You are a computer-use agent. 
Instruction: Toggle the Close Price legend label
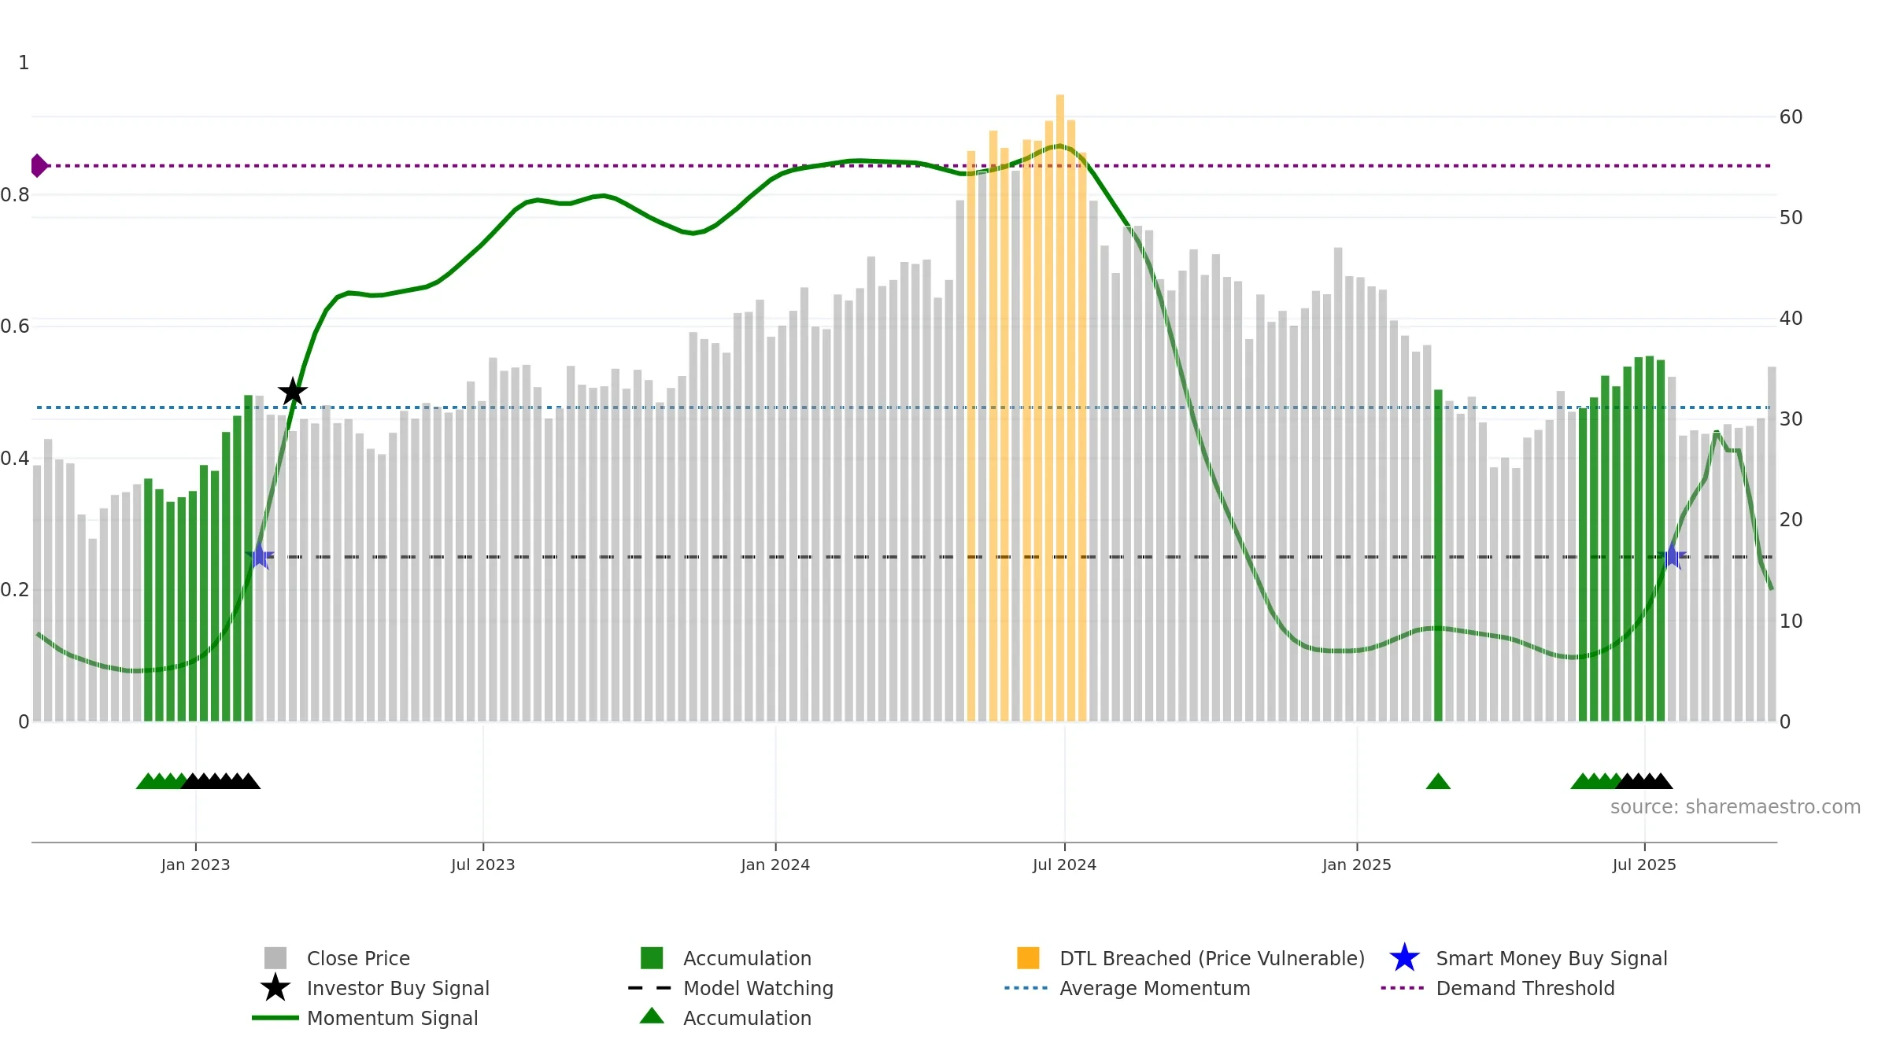358,958
